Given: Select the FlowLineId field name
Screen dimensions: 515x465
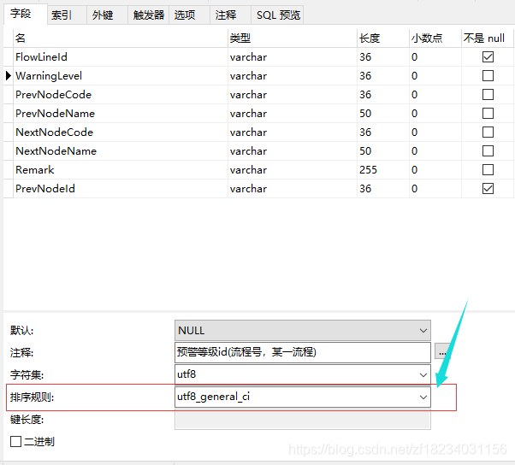Looking at the screenshot, I should point(41,56).
